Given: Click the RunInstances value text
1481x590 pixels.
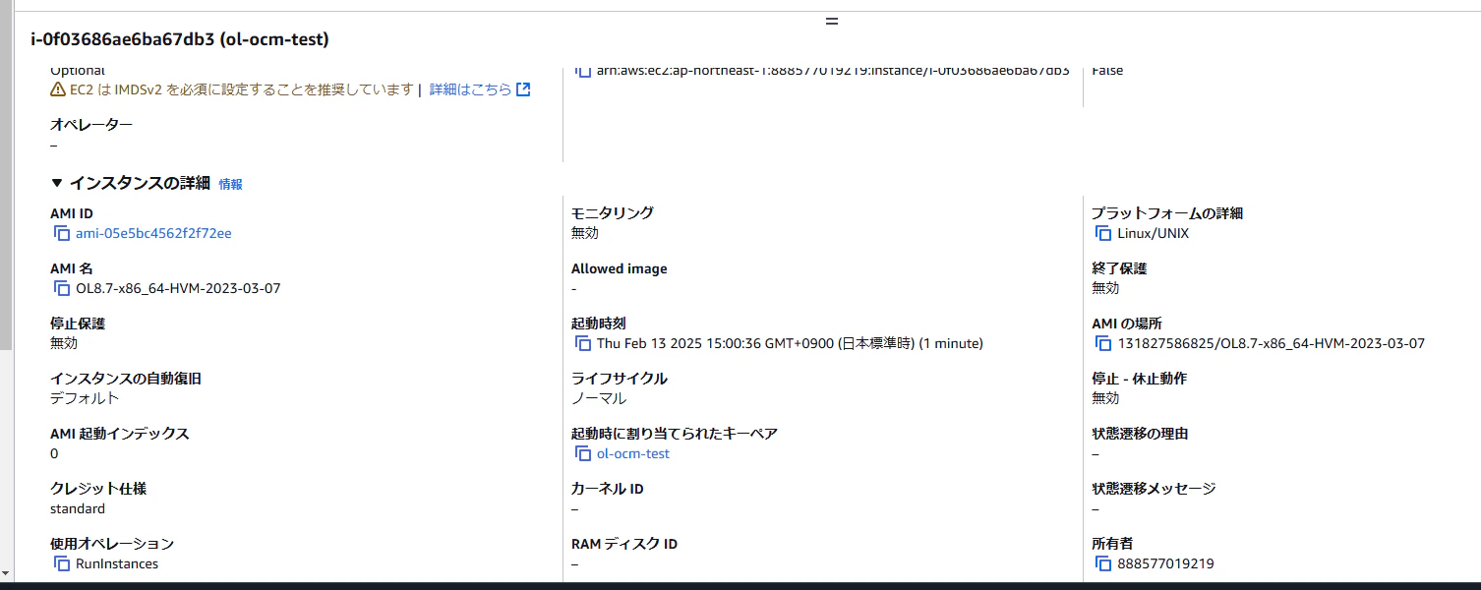Looking at the screenshot, I should click(117, 564).
